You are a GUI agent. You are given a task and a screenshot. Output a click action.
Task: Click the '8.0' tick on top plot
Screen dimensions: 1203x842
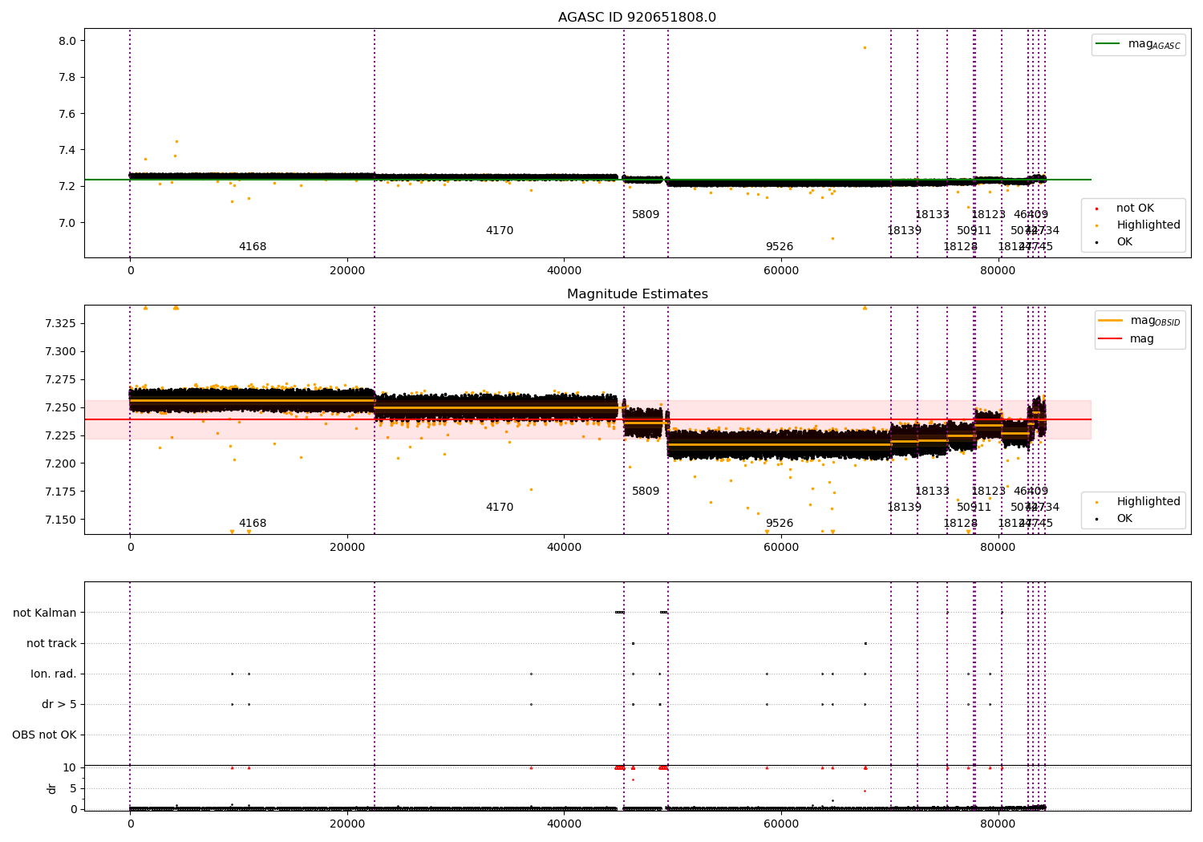pos(67,41)
